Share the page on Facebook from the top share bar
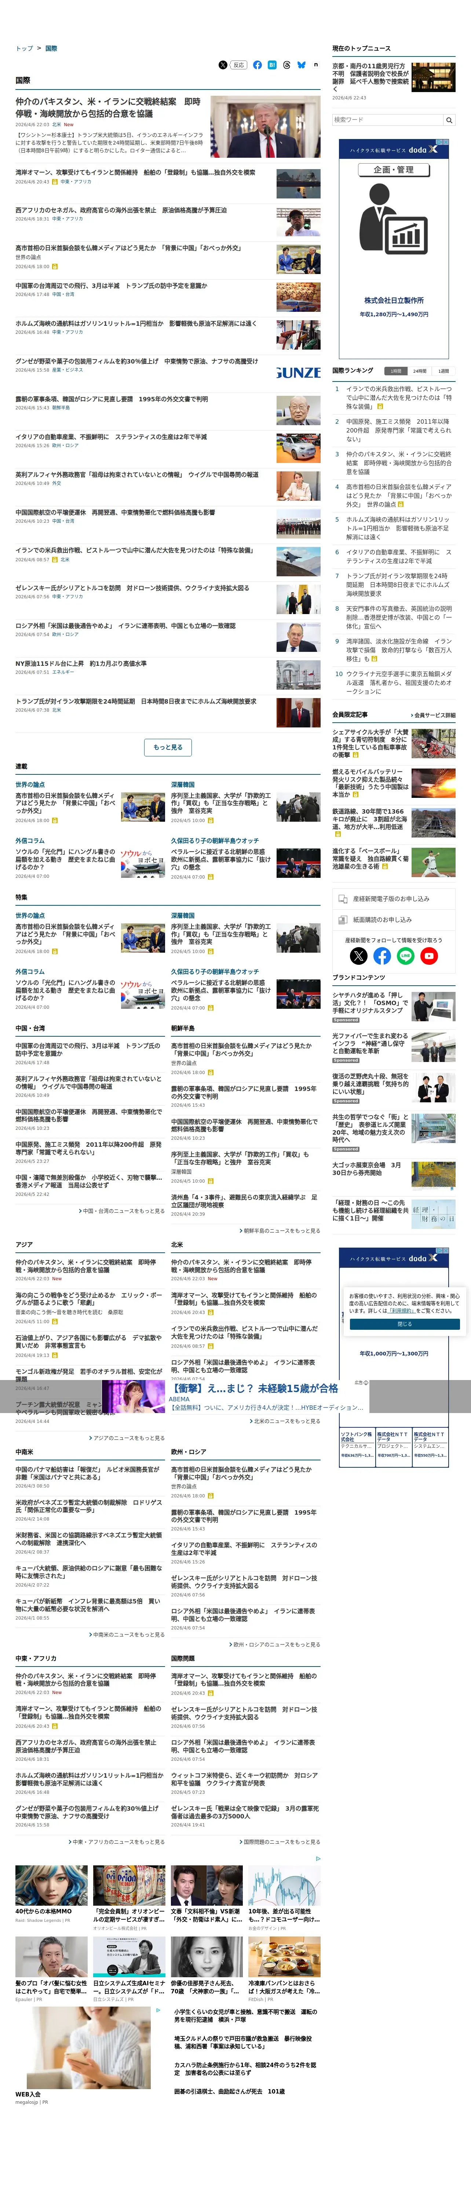Viewport: 471px width, 2201px height. pyautogui.click(x=257, y=65)
